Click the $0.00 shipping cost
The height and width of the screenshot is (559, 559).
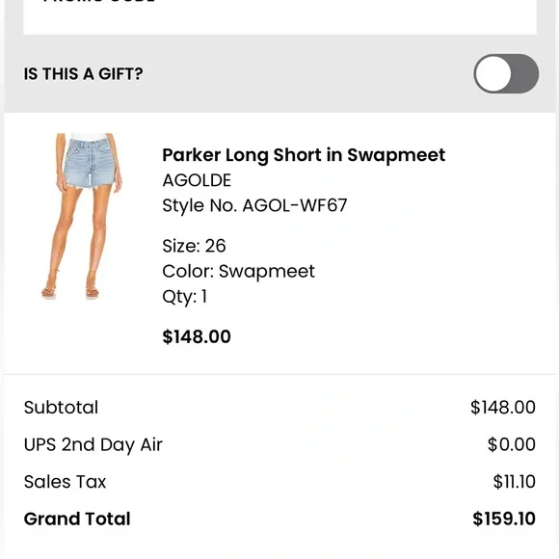point(511,444)
